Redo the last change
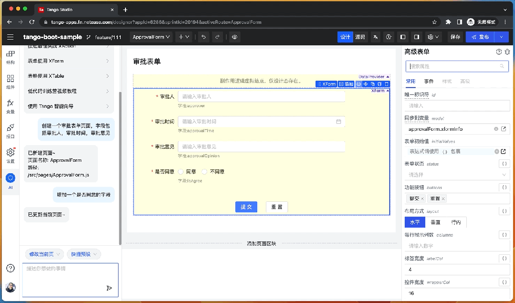515x303 pixels. [x=217, y=37]
